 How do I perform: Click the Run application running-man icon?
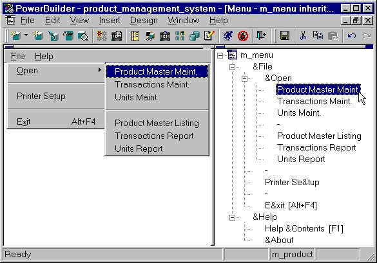[227, 36]
